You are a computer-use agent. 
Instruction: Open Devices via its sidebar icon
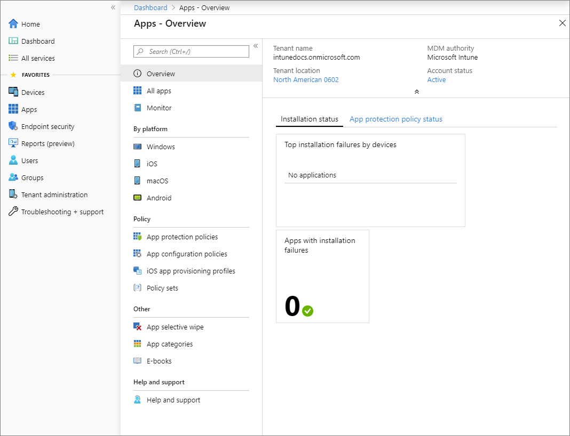coord(13,92)
